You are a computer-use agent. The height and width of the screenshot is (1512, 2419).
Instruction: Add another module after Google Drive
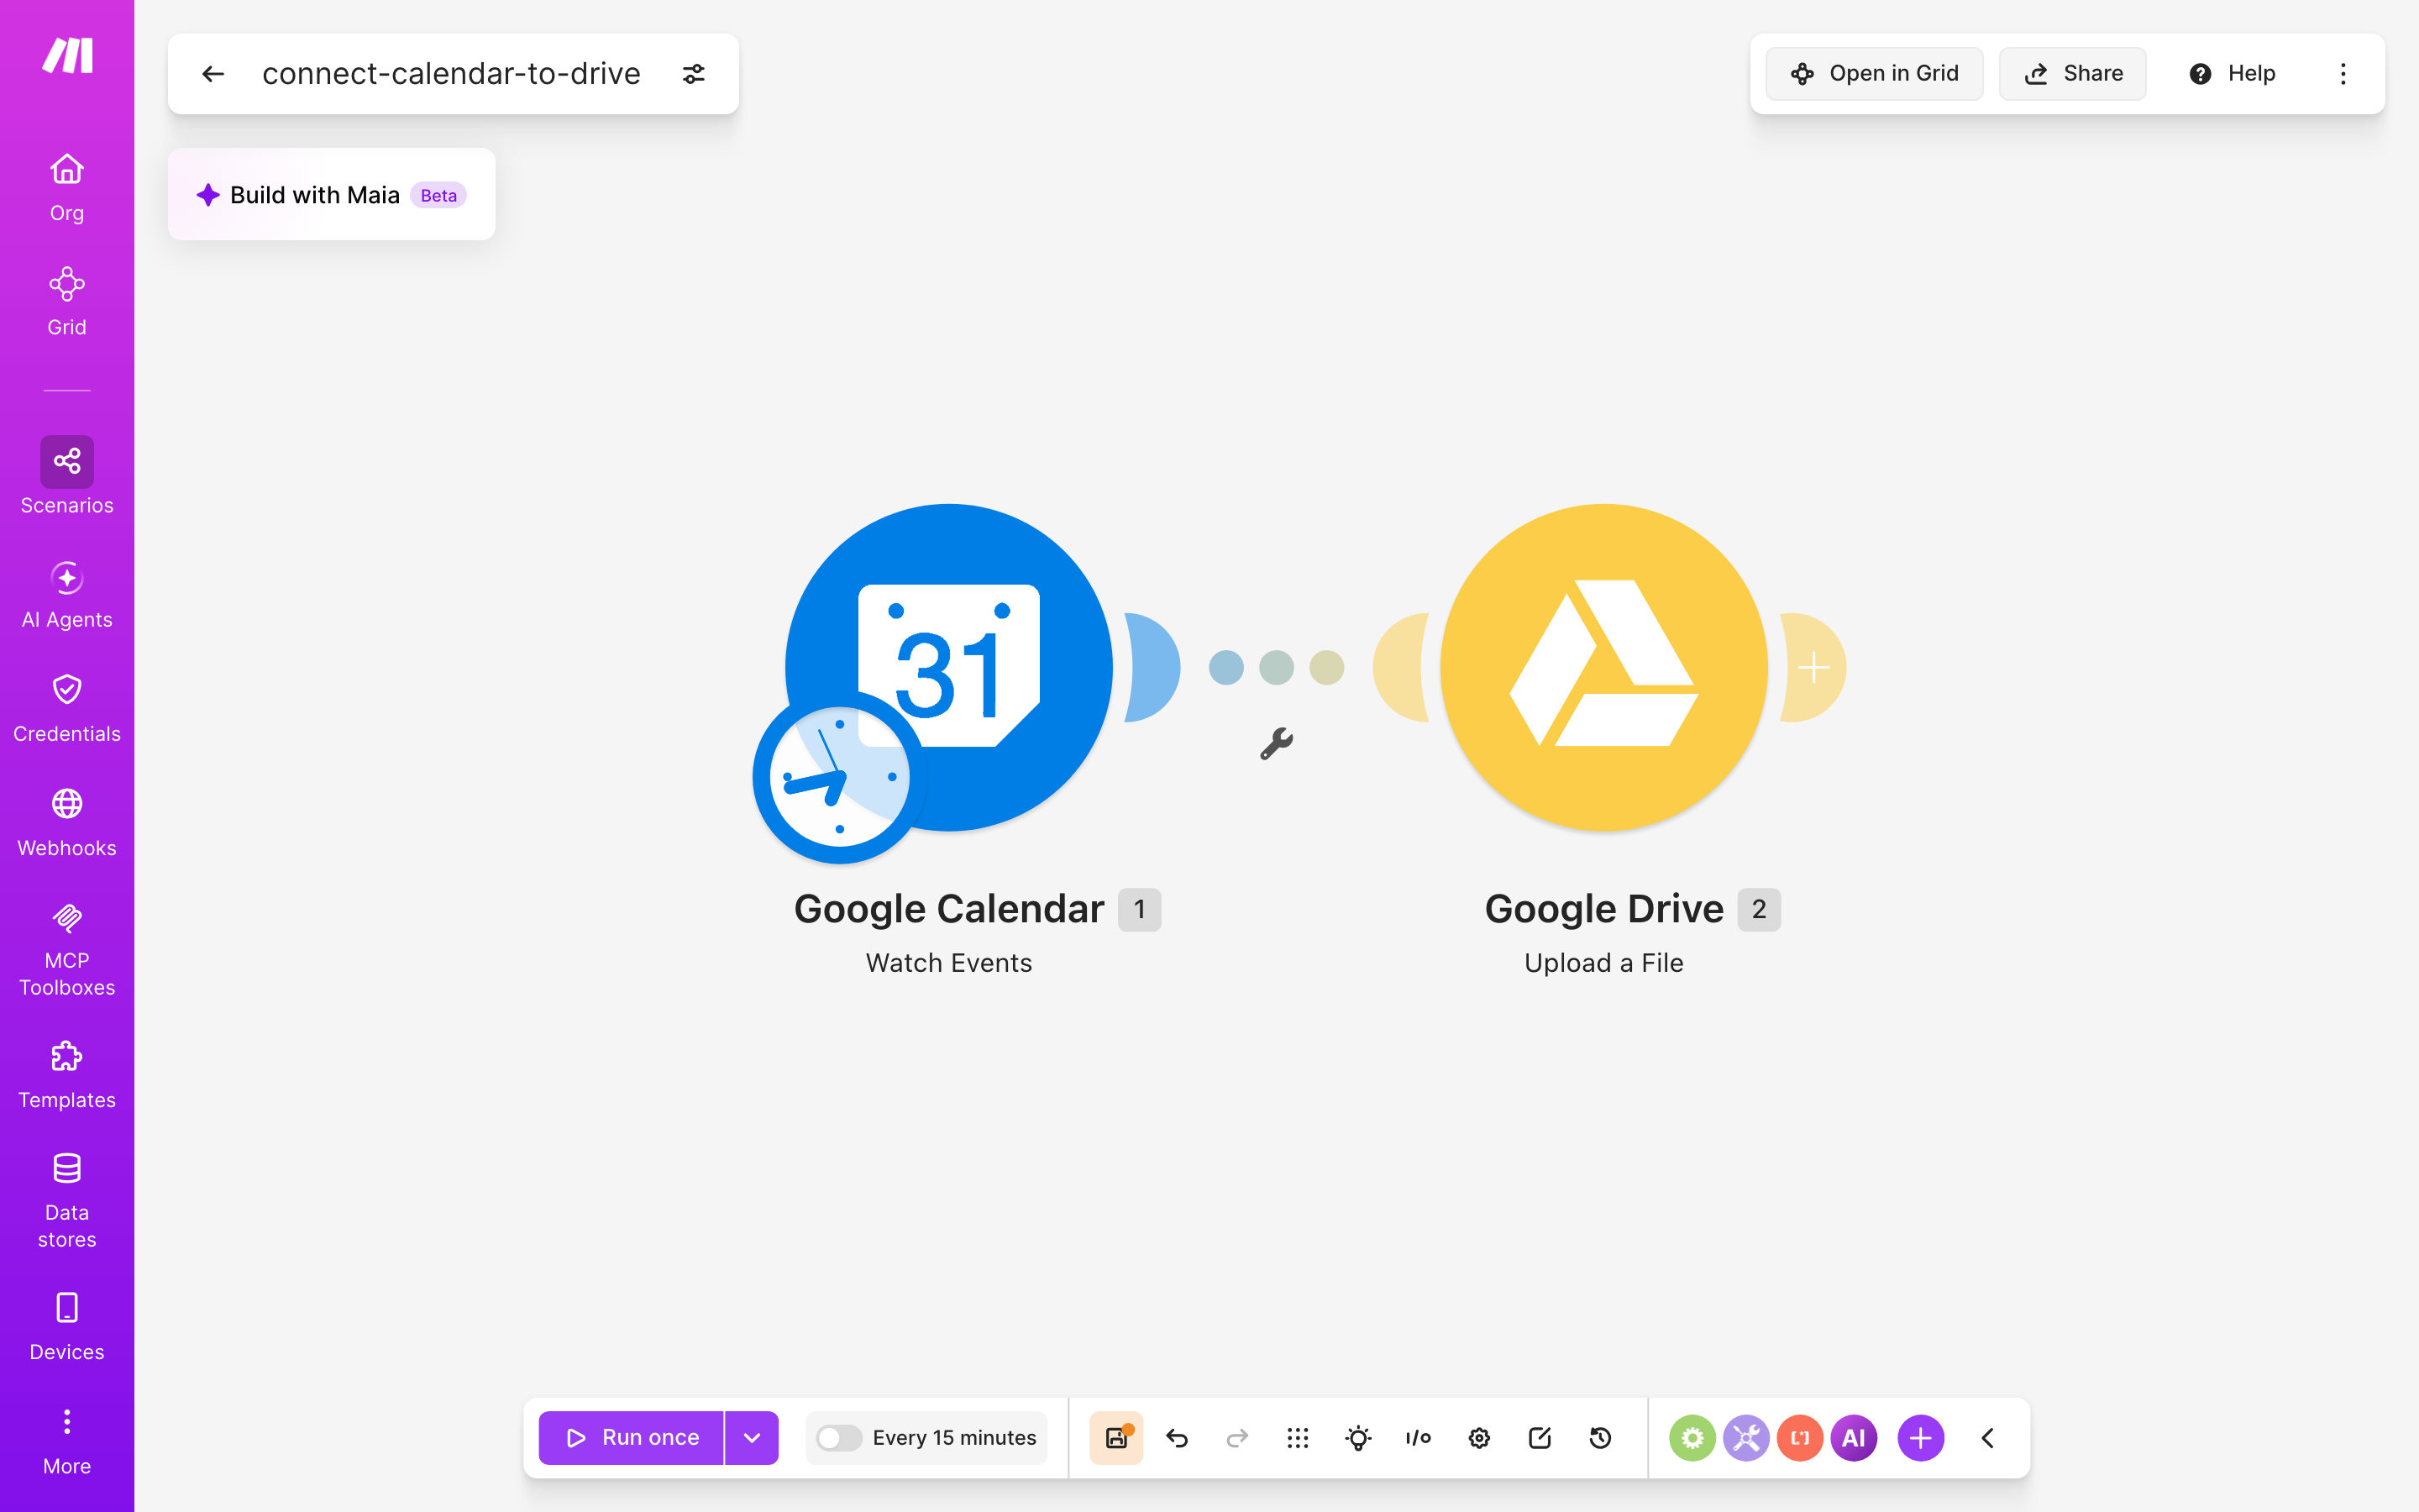(1813, 667)
